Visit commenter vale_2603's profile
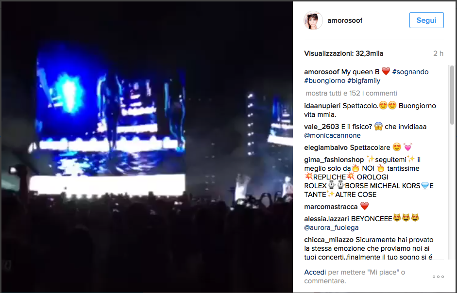Screen dimensions: 457x293 coord(322,127)
